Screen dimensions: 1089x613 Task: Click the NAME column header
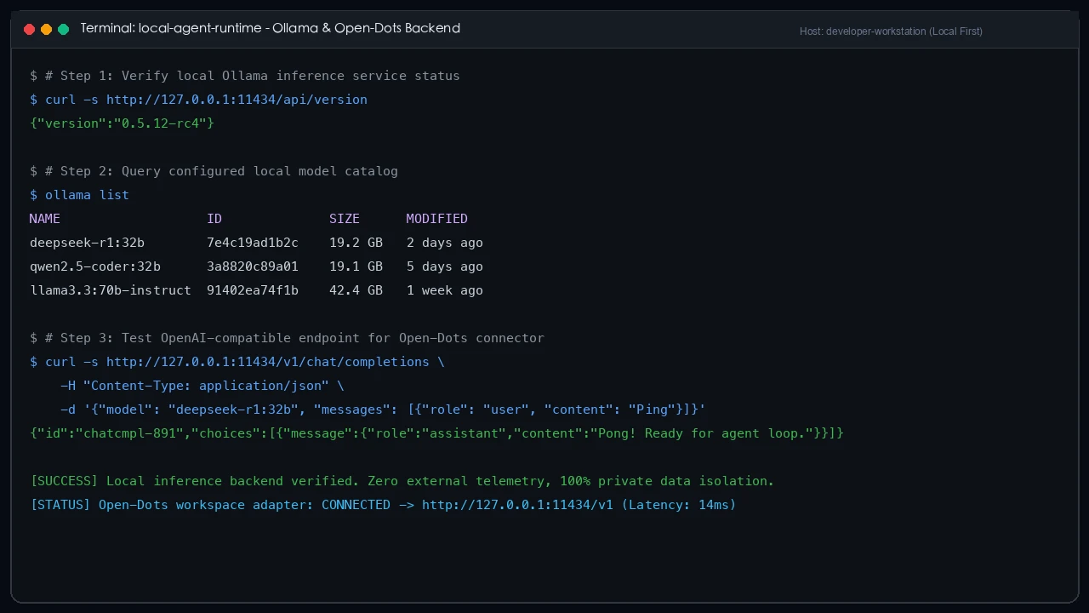pyautogui.click(x=45, y=219)
